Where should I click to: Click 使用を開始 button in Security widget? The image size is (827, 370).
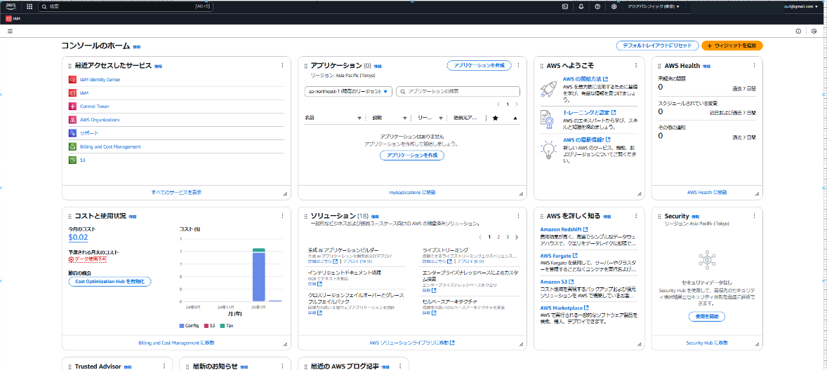point(707,317)
